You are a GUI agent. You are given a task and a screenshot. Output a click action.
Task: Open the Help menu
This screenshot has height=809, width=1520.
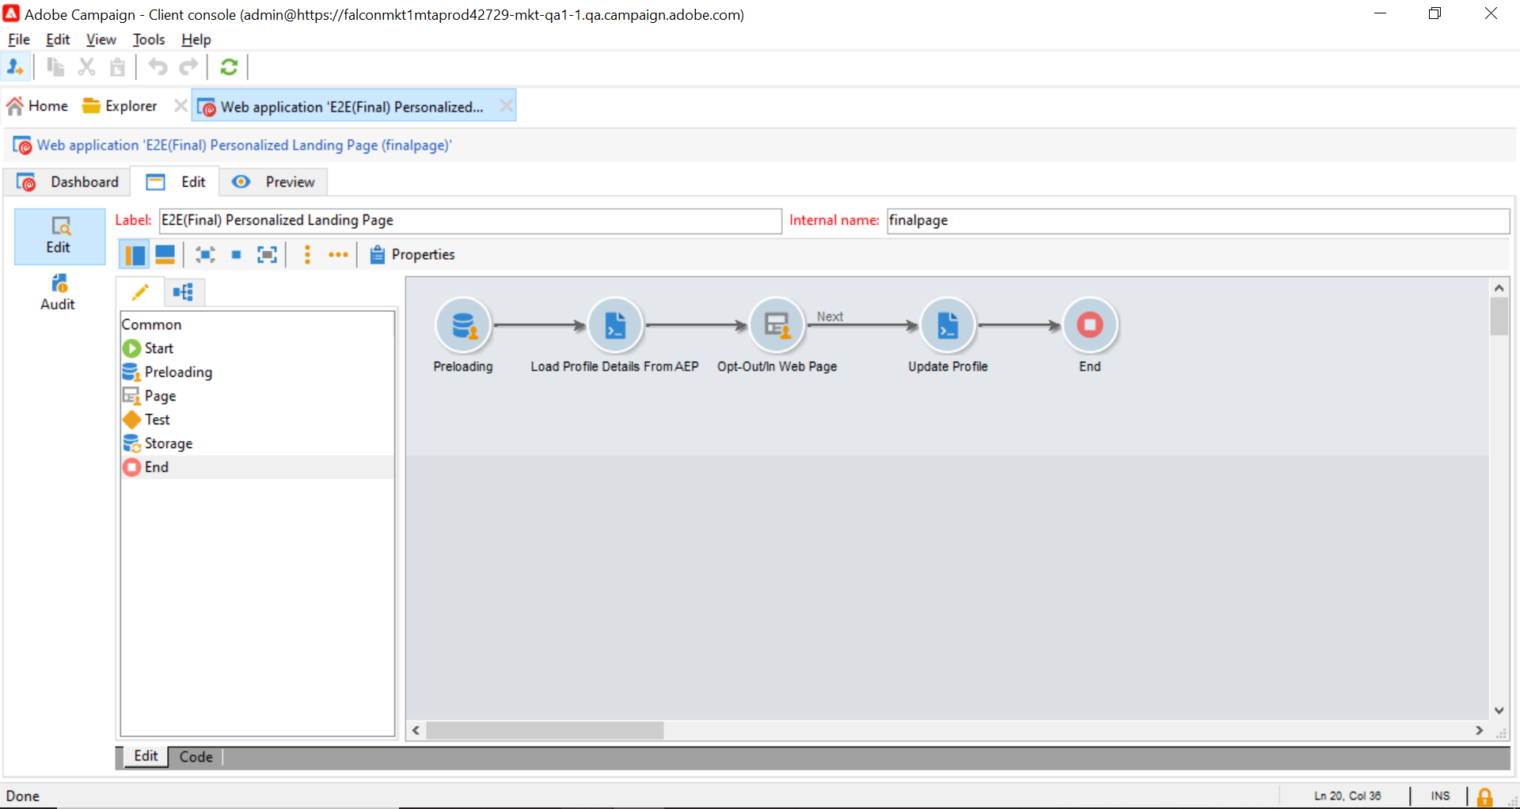(x=196, y=40)
